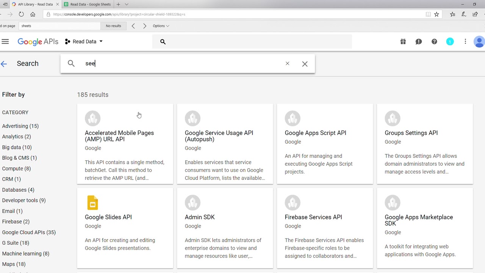
Task: Click the gift icon in header
Action: pyautogui.click(x=403, y=42)
